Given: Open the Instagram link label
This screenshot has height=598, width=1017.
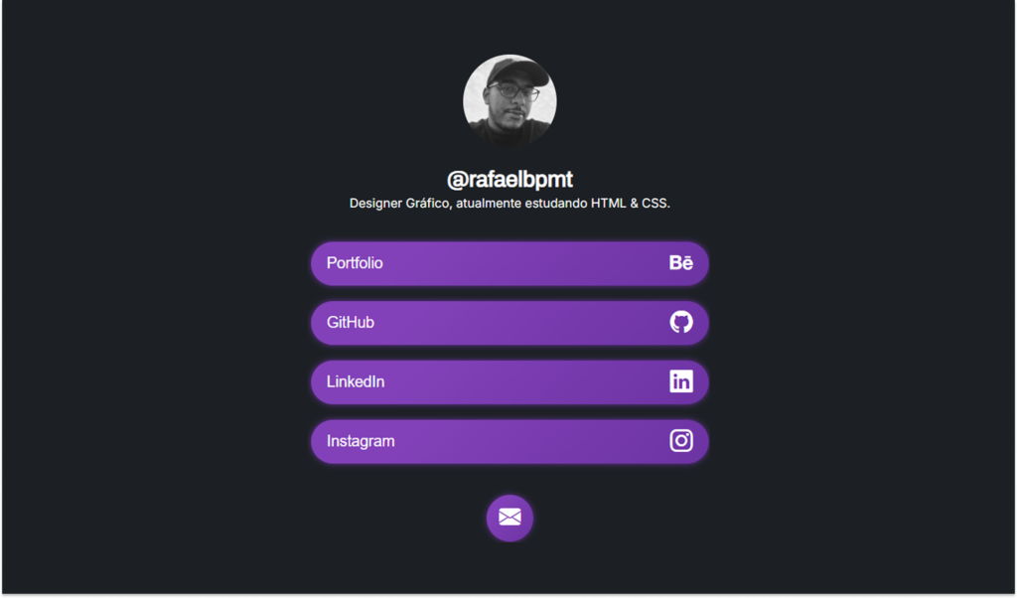Looking at the screenshot, I should (x=361, y=441).
